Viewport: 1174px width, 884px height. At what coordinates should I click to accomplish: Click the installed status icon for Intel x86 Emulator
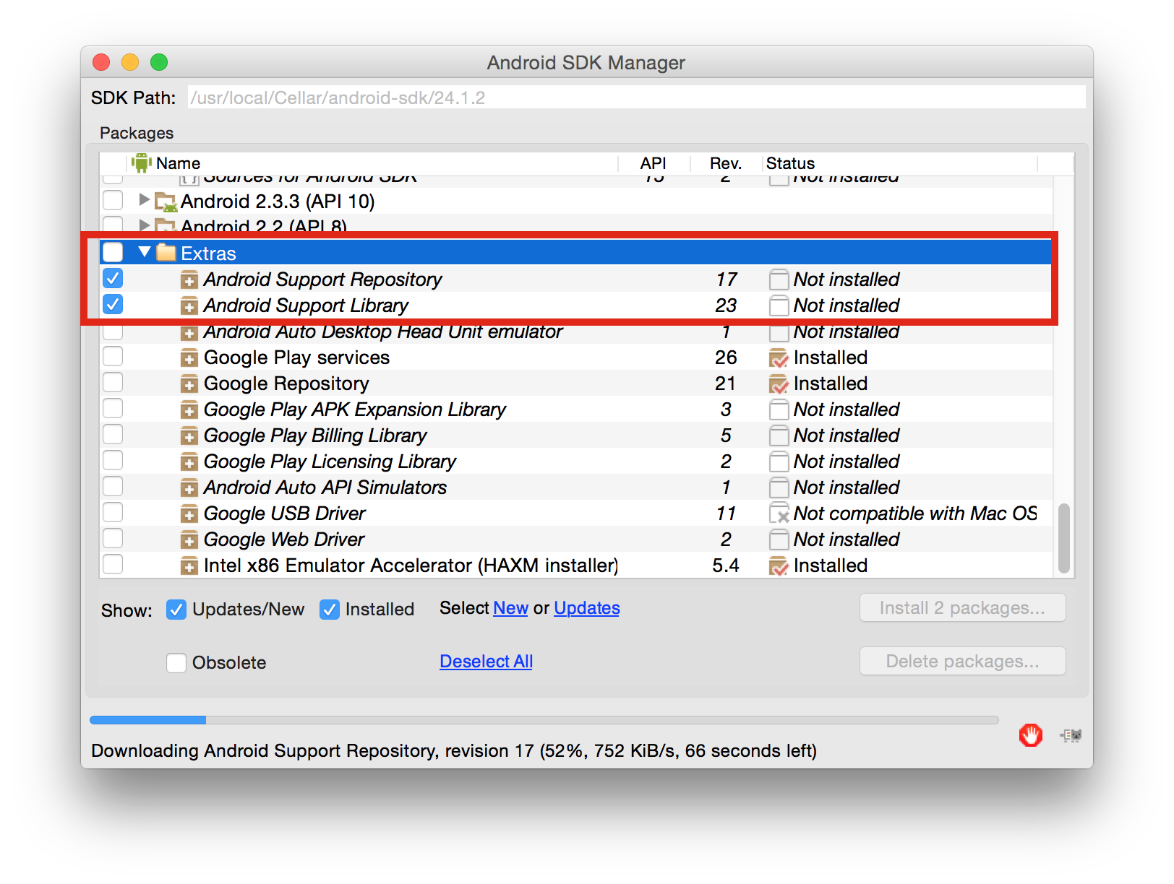click(x=779, y=565)
